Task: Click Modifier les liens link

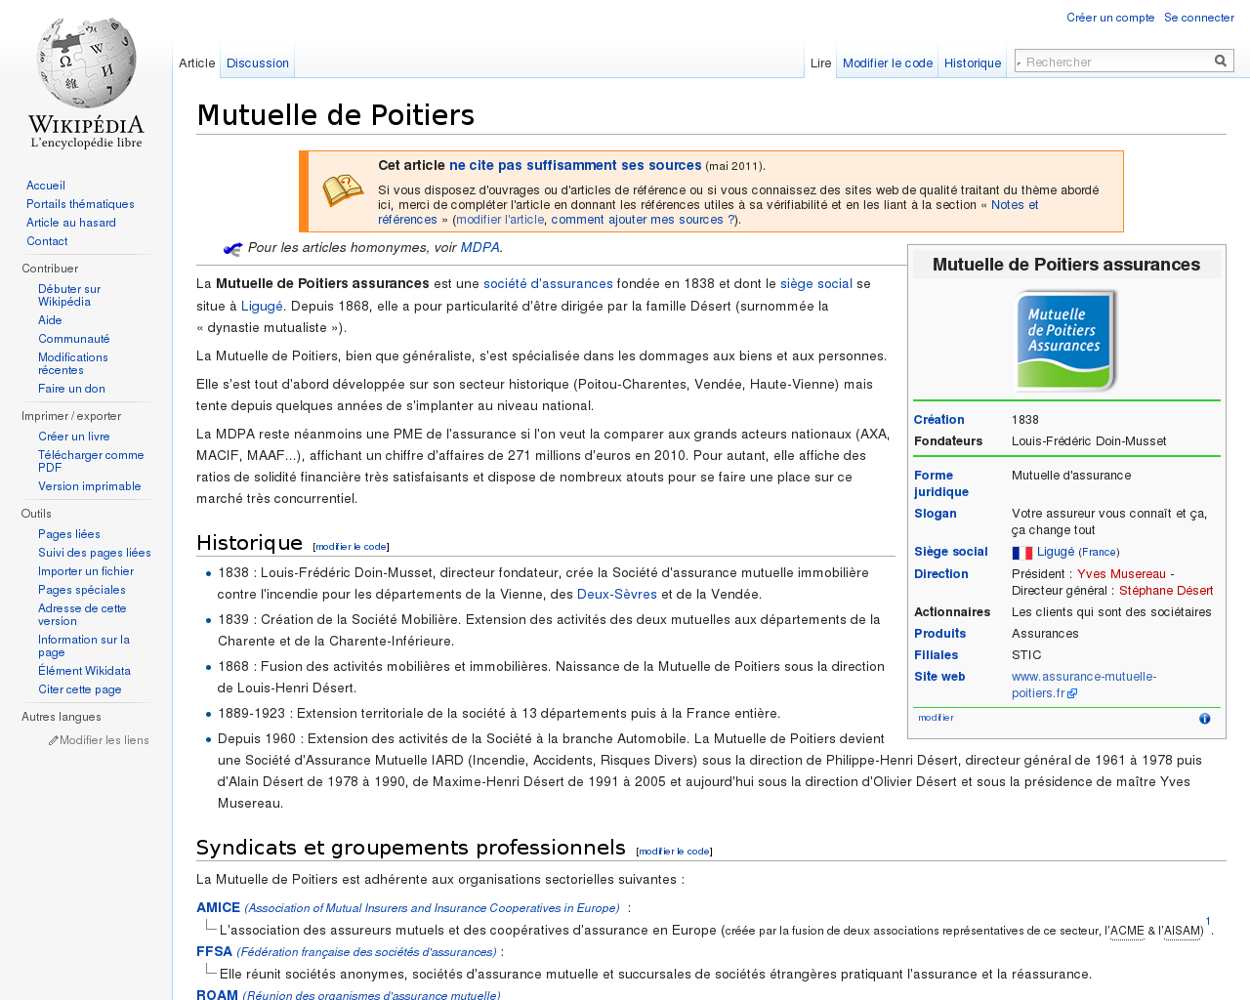Action: coord(104,740)
